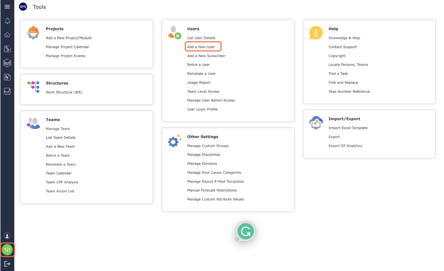This screenshot has height=271, width=444.
Task: Open notifications bell in the sidebar
Action: tap(7, 21)
